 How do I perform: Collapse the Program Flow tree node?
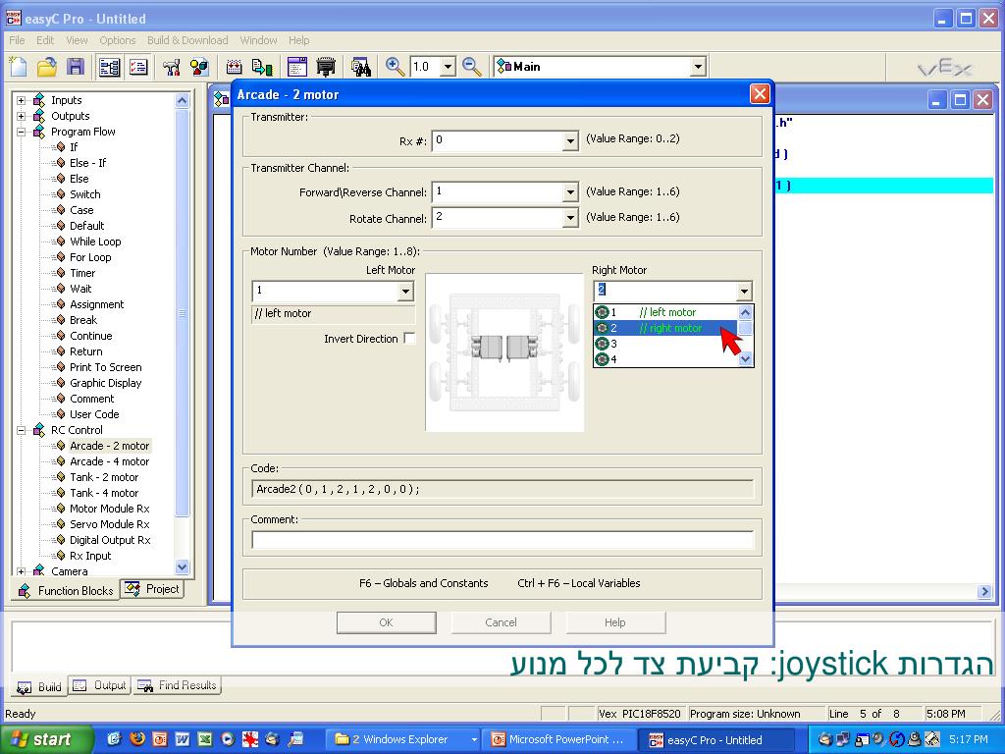pos(22,132)
